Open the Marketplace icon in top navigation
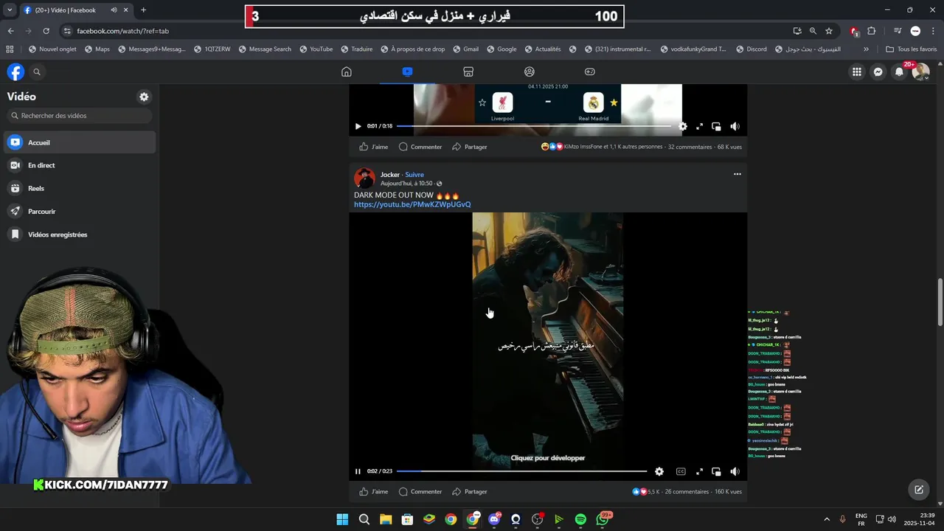 tap(468, 72)
